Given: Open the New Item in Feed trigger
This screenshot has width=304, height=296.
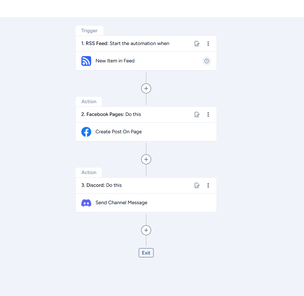Looking at the screenshot, I should [115, 61].
